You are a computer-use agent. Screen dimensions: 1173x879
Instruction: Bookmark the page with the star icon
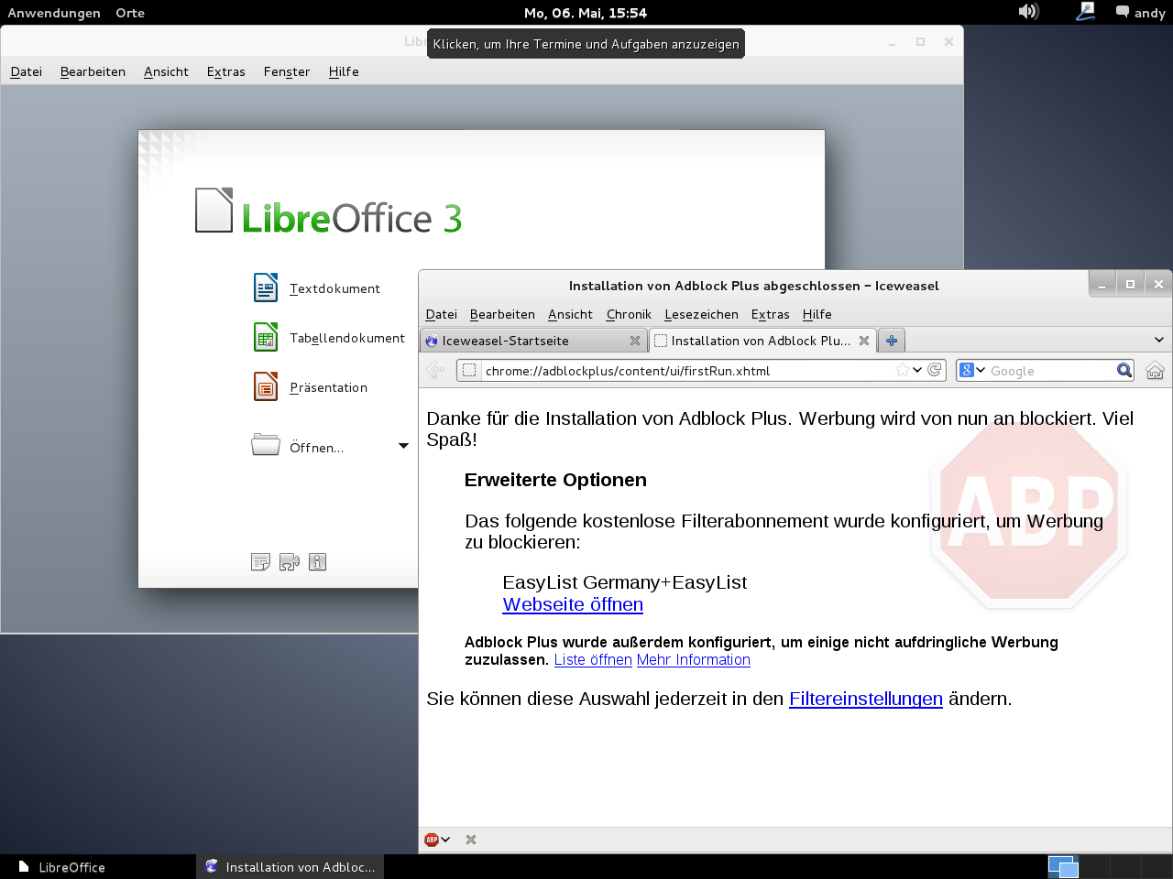(x=903, y=370)
